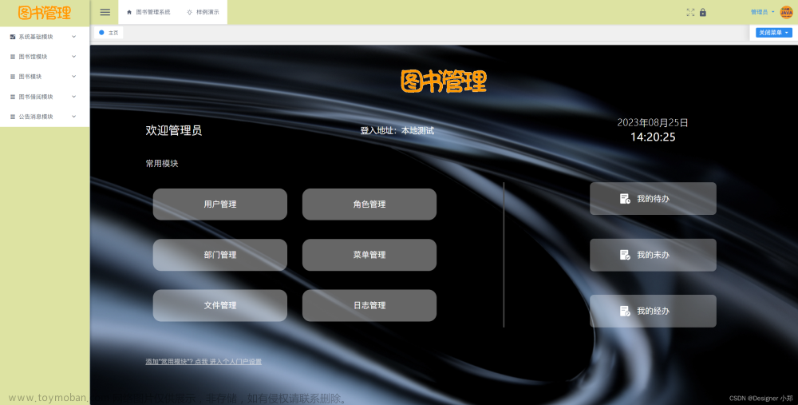Expand the 图书模块 chevron
798x405 pixels.
tap(73, 77)
